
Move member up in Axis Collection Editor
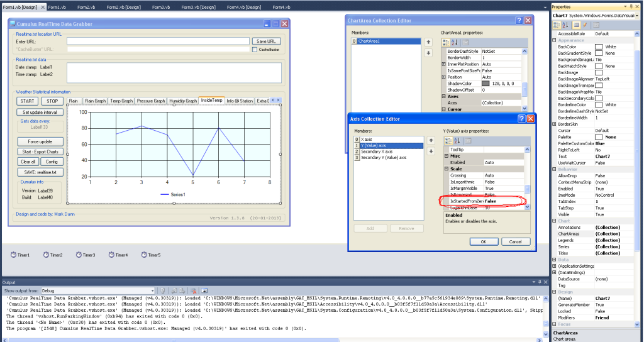pos(431,141)
